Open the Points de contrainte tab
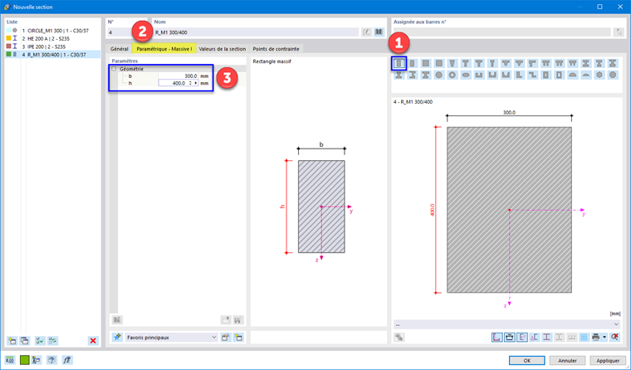Viewport: 631px width, 370px height. pos(276,49)
